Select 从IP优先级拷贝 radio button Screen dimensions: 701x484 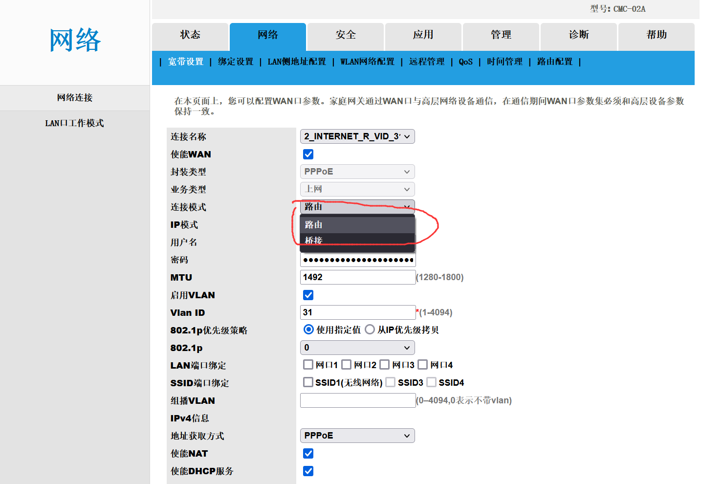tap(370, 330)
